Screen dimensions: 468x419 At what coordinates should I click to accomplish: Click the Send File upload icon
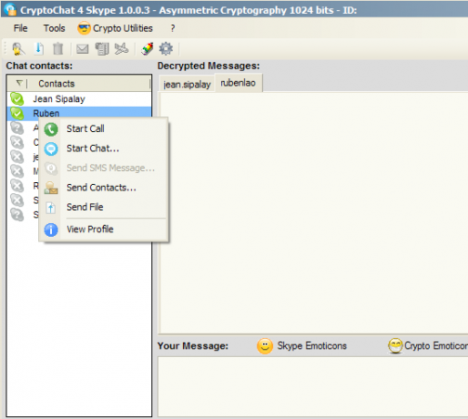[51, 208]
